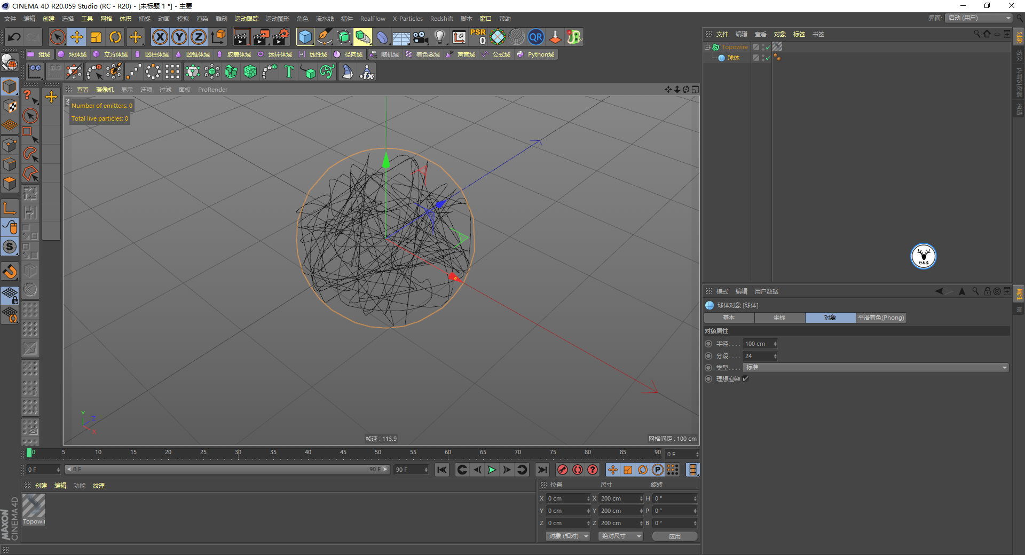Add a 立方体域 box field

pyautogui.click(x=111, y=54)
